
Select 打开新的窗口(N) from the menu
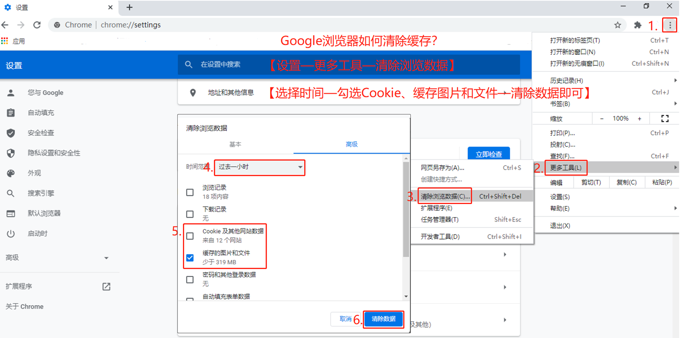(x=606, y=52)
